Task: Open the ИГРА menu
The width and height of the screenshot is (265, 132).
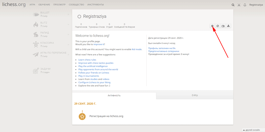Action: pyautogui.click(x=32, y=5)
